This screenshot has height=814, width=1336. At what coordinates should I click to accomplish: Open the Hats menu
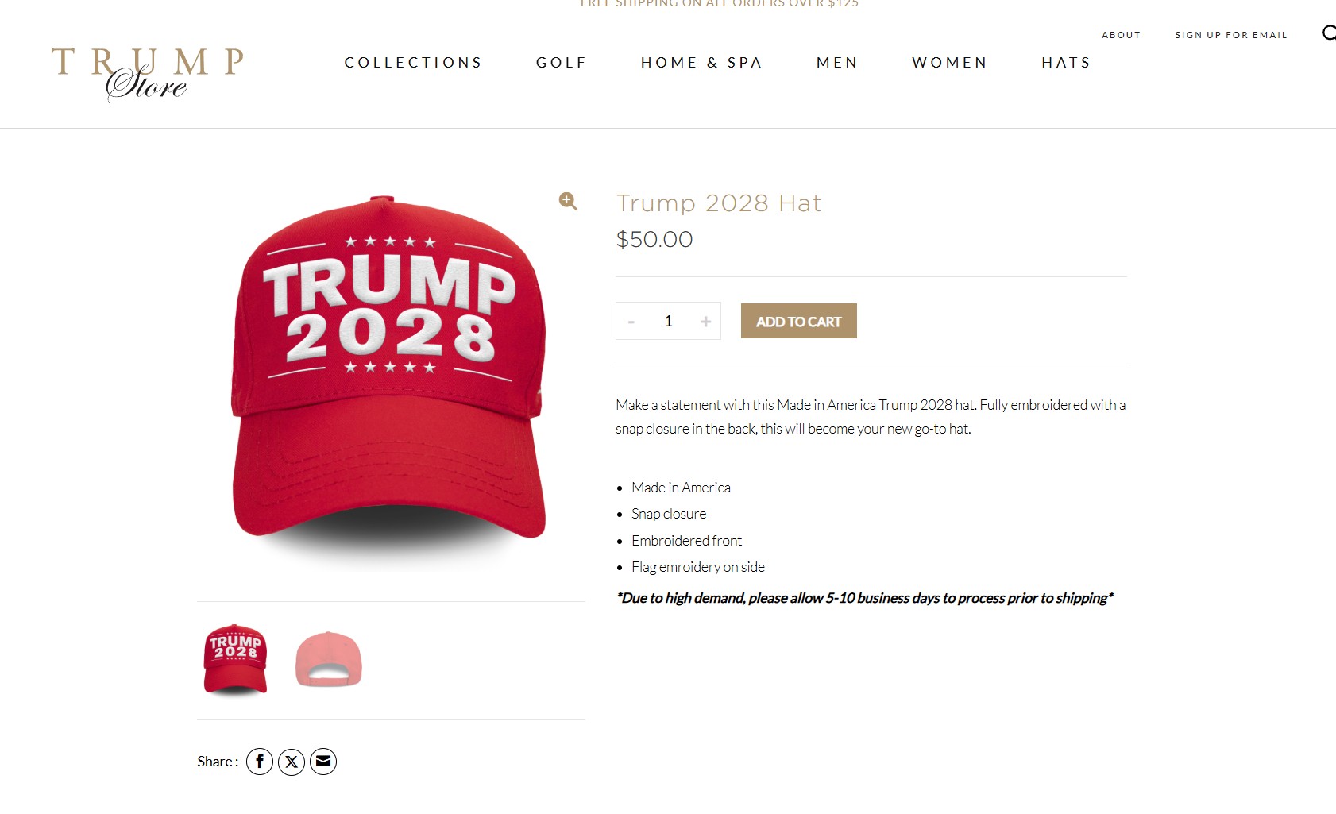pyautogui.click(x=1066, y=63)
